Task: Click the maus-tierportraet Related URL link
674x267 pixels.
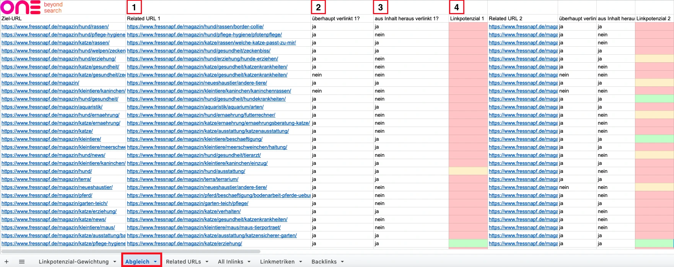Action: [204, 228]
